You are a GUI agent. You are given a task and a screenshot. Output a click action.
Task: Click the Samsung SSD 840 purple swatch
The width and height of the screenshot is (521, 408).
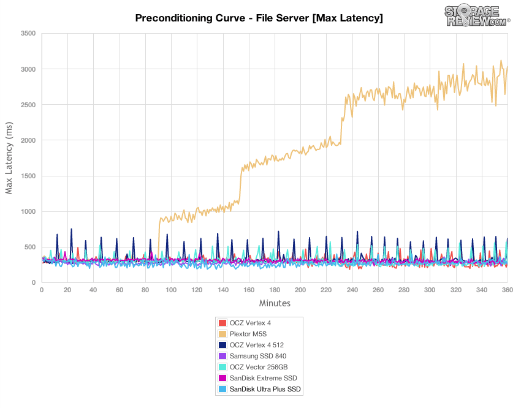pyautogui.click(x=222, y=356)
